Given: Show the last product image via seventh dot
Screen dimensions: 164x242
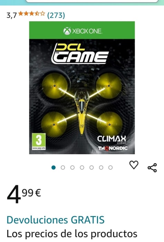Looking at the screenshot, I should [x=110, y=167].
